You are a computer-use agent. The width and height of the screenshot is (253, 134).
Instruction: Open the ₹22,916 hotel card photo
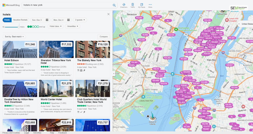[56, 125]
